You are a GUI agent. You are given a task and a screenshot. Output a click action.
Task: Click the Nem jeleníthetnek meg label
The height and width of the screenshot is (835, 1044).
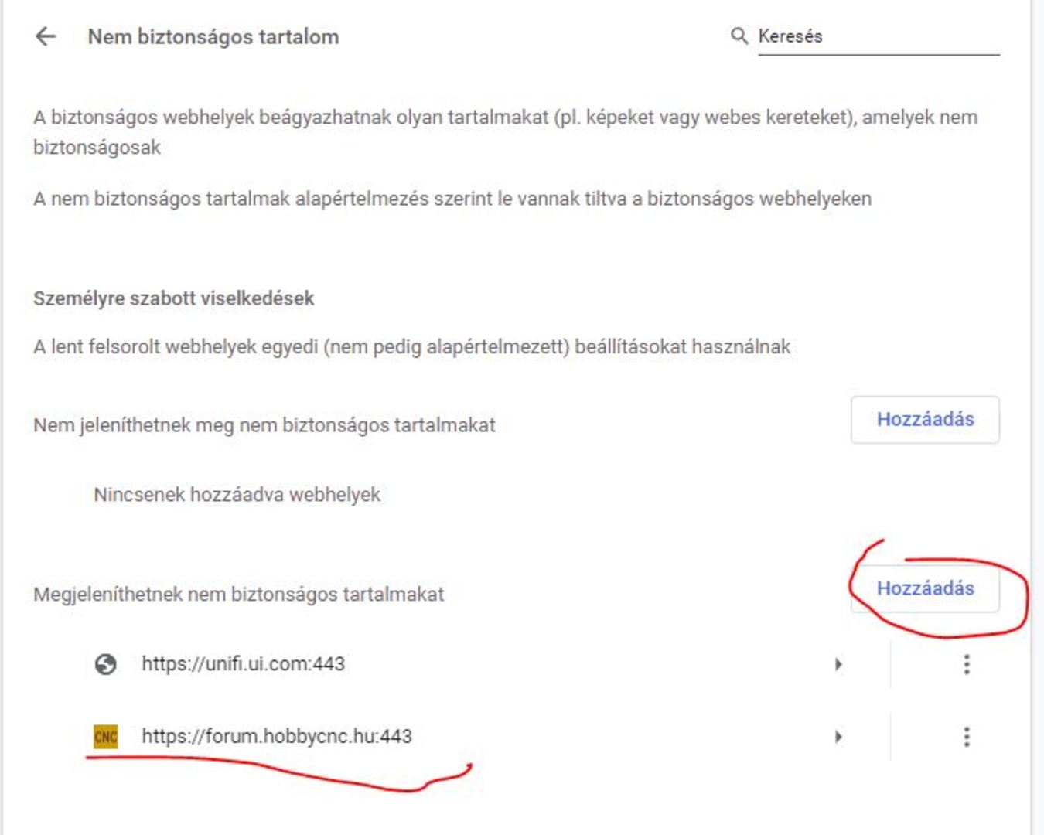tap(264, 425)
